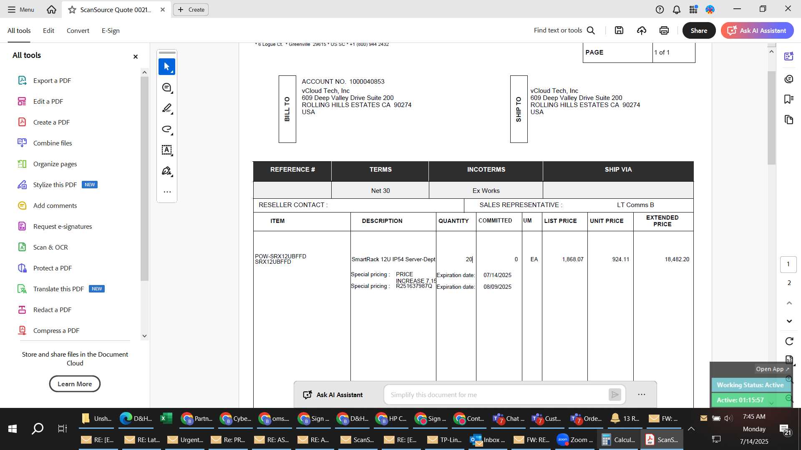Click the current page number box
Image resolution: width=801 pixels, height=450 pixels.
pos(788,264)
